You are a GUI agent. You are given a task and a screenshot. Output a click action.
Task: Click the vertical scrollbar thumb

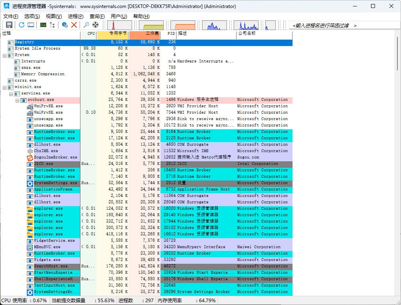(x=398, y=53)
